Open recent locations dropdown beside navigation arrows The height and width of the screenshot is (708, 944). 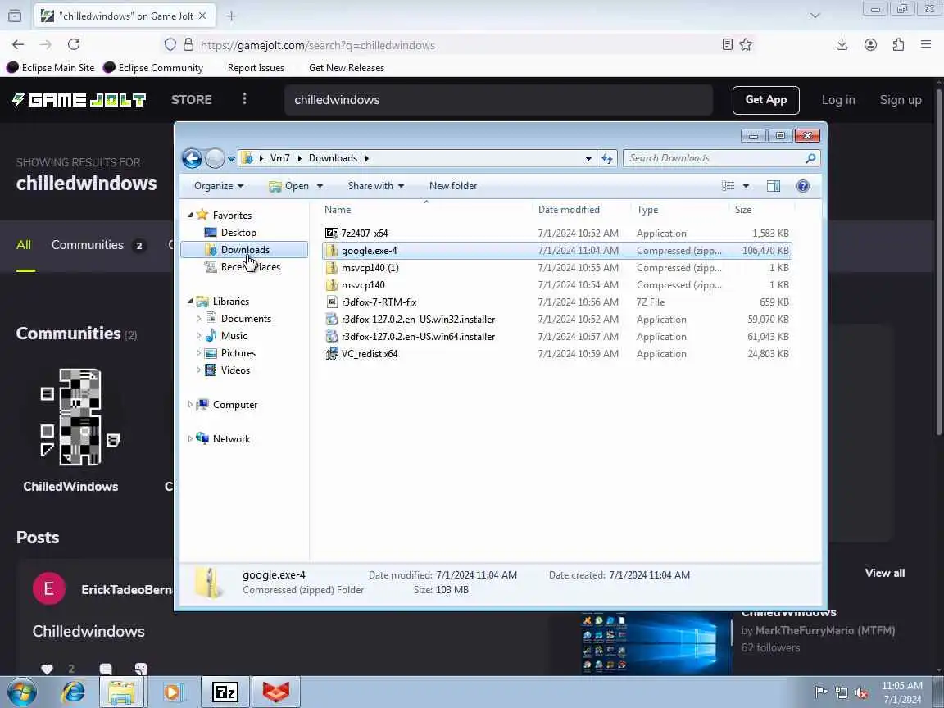point(231,159)
